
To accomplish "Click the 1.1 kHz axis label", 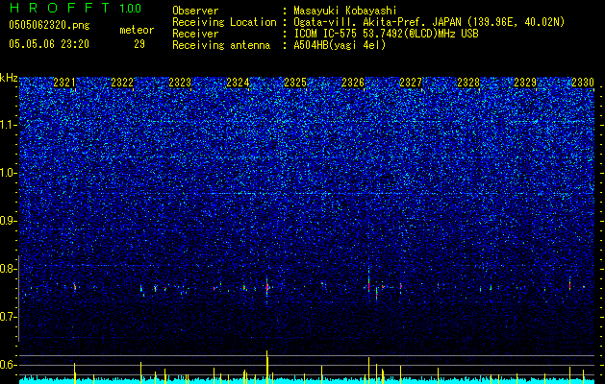I will coord(9,125).
